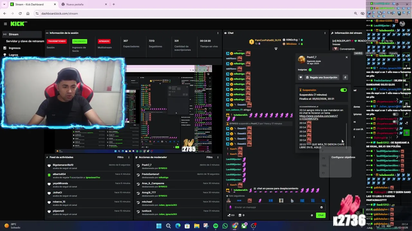Image resolution: width=412 pixels, height=231 pixels.
Task: Collapse the chat leaderboard with the arrow
Action: pyautogui.click(x=276, y=49)
